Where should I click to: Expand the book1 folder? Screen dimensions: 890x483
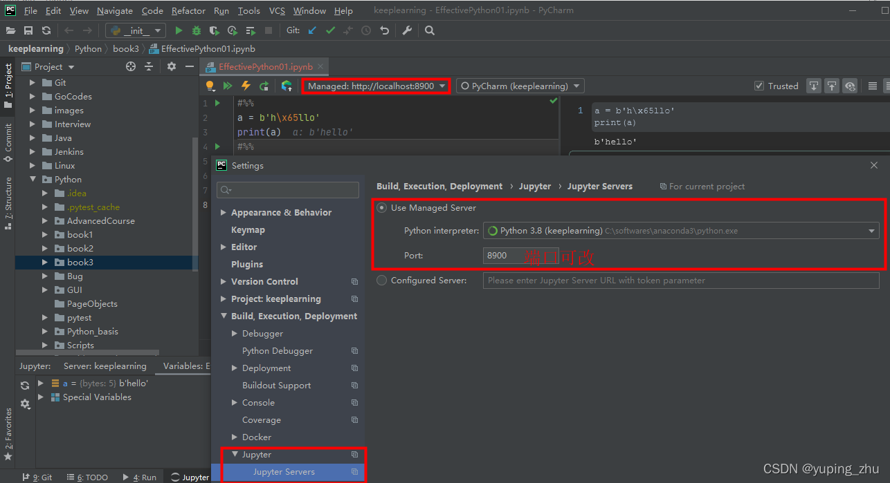[44, 234]
